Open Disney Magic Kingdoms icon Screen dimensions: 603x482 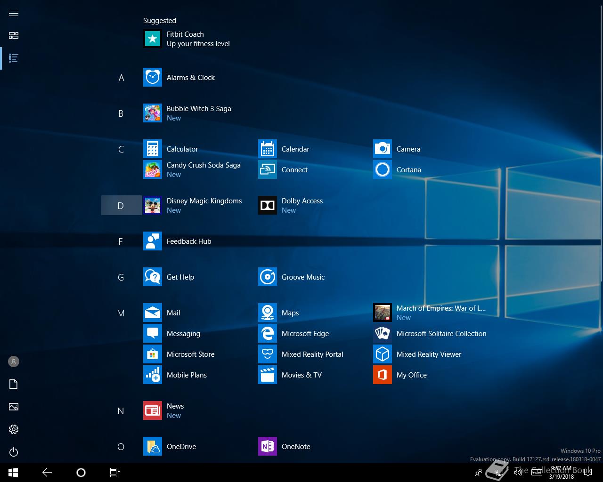pyautogui.click(x=153, y=205)
